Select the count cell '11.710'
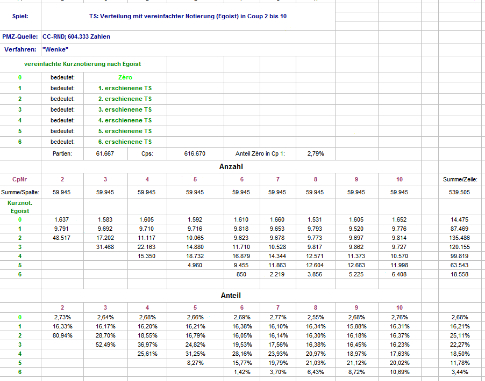 241,247
